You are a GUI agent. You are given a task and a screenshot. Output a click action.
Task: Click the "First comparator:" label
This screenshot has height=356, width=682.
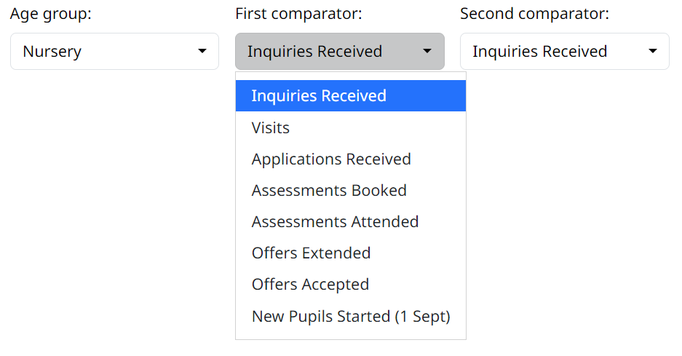(x=298, y=14)
